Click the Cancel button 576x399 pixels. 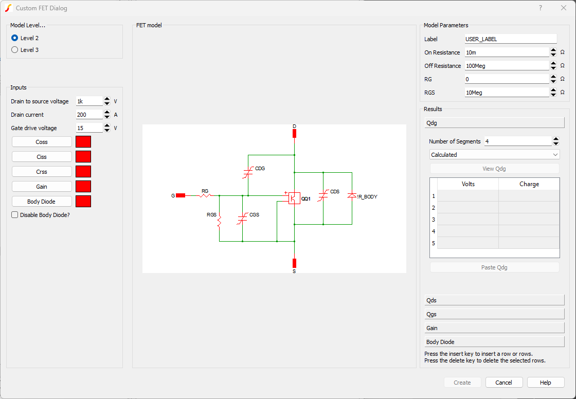click(x=503, y=383)
